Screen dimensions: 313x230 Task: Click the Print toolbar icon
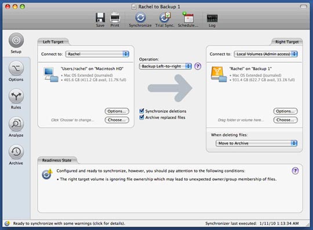tap(115, 20)
